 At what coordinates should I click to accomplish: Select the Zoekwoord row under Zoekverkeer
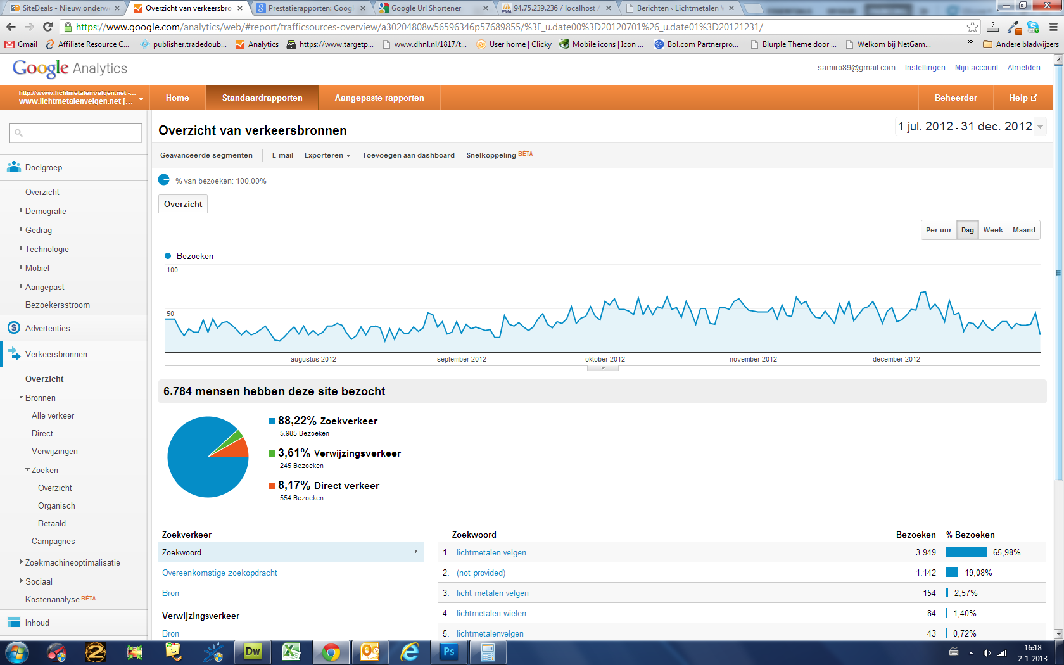pos(291,552)
